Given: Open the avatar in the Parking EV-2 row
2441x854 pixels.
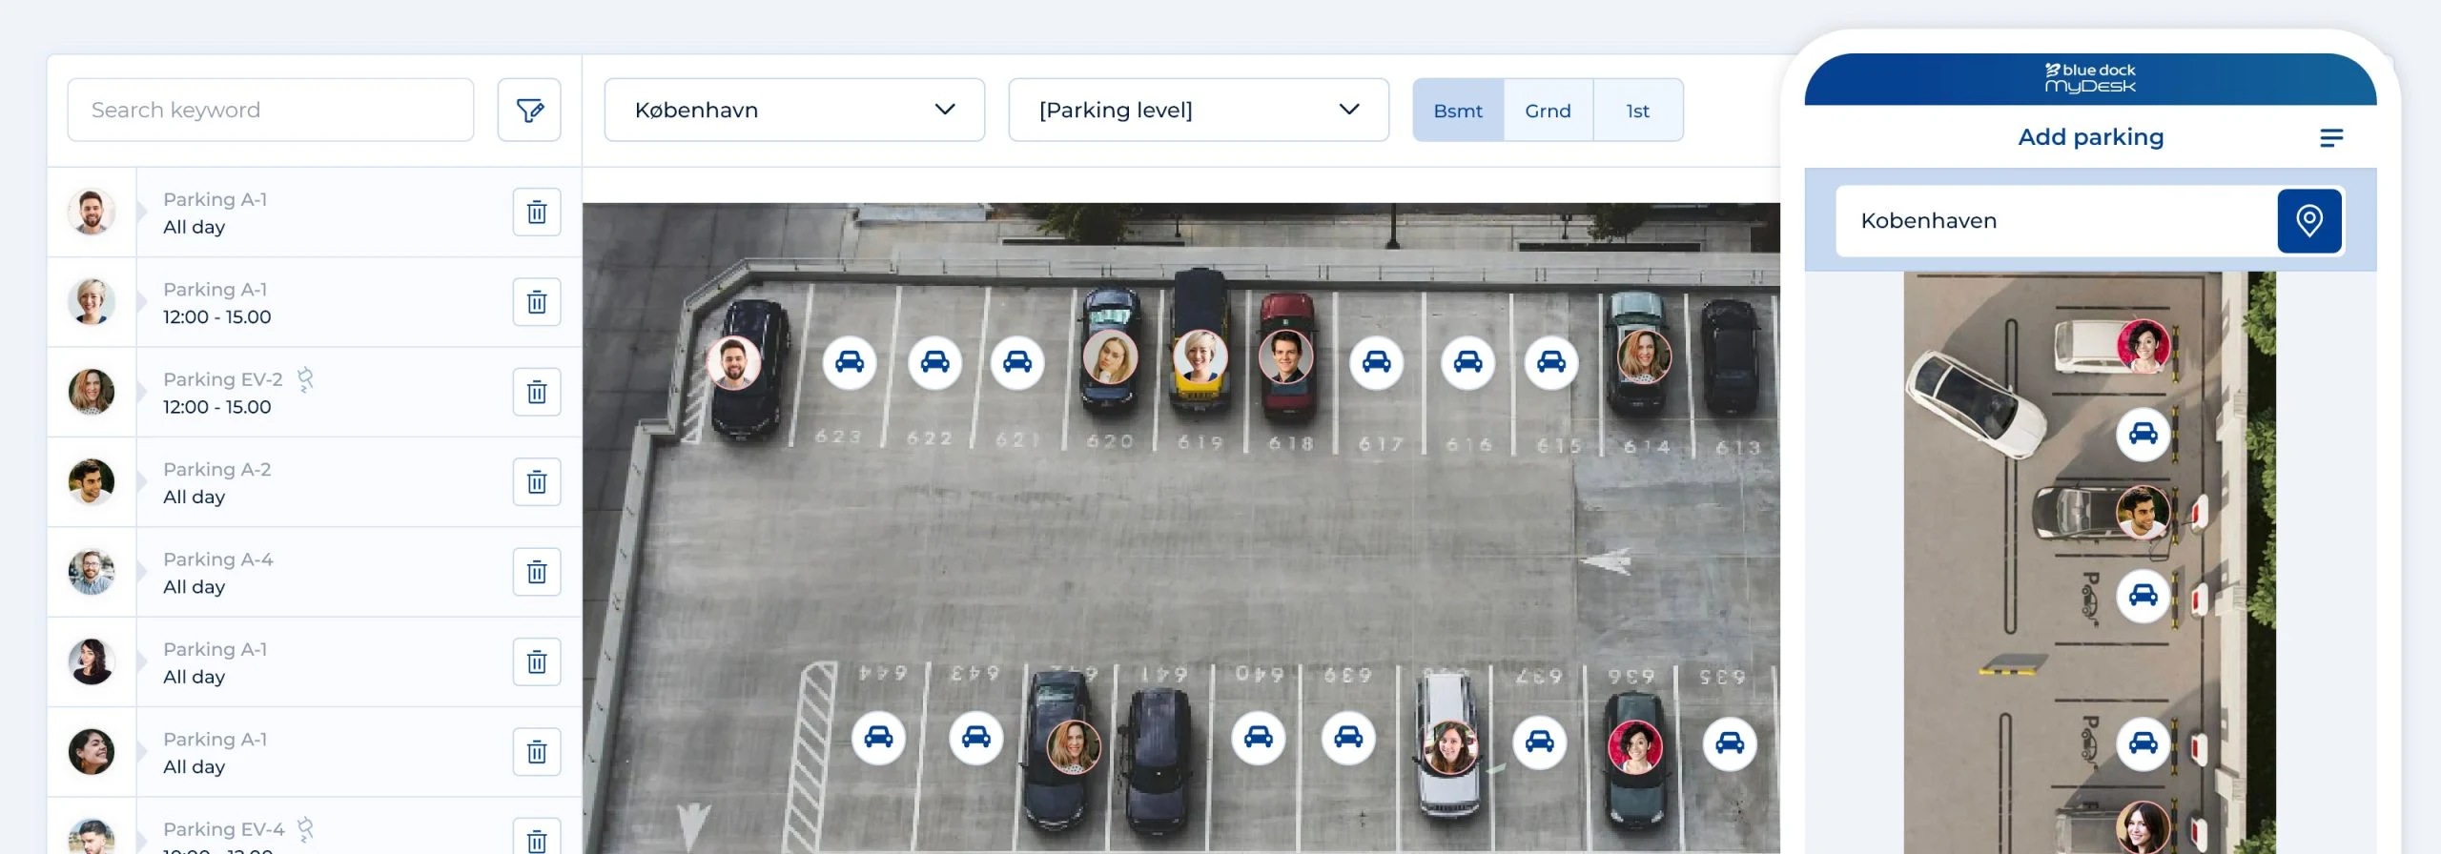Looking at the screenshot, I should tap(92, 392).
